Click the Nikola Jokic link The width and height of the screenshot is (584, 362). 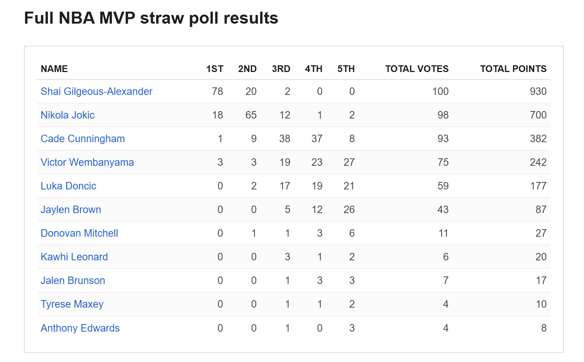pos(67,115)
